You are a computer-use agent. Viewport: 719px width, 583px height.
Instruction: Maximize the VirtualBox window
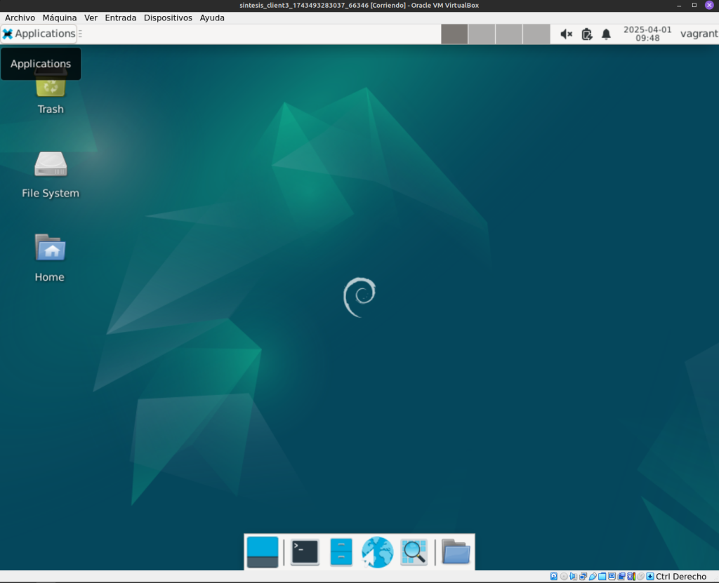(694, 6)
